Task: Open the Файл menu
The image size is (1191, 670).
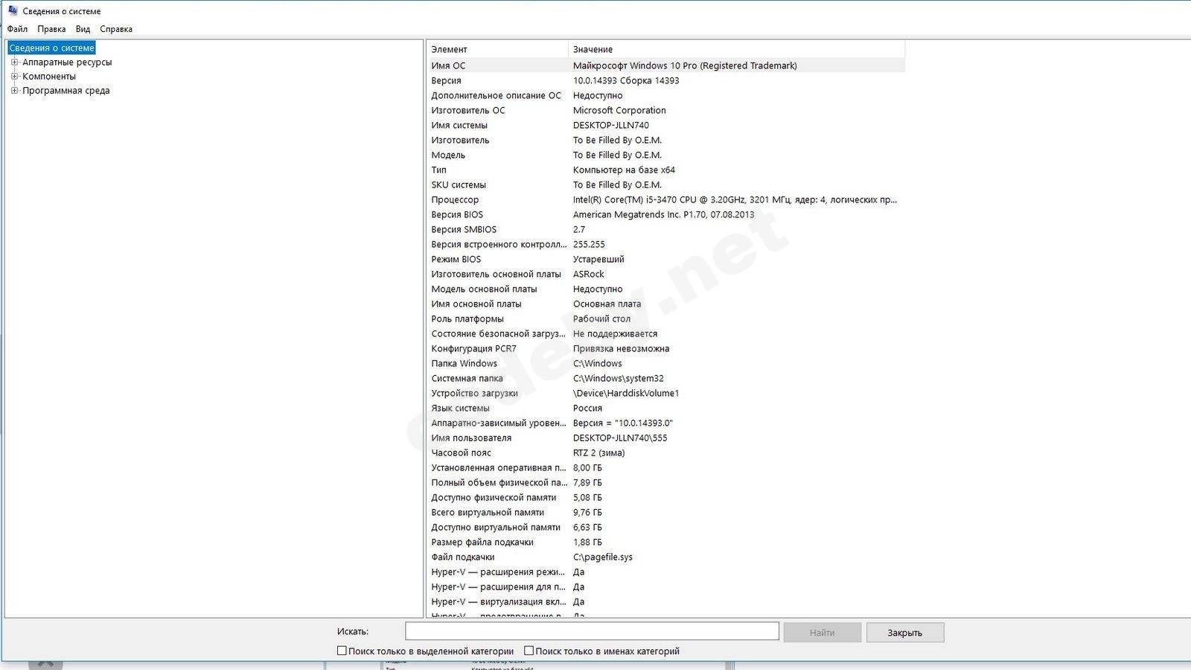Action: [x=17, y=29]
